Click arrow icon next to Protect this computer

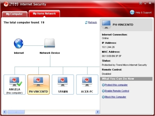pos(103,85)
